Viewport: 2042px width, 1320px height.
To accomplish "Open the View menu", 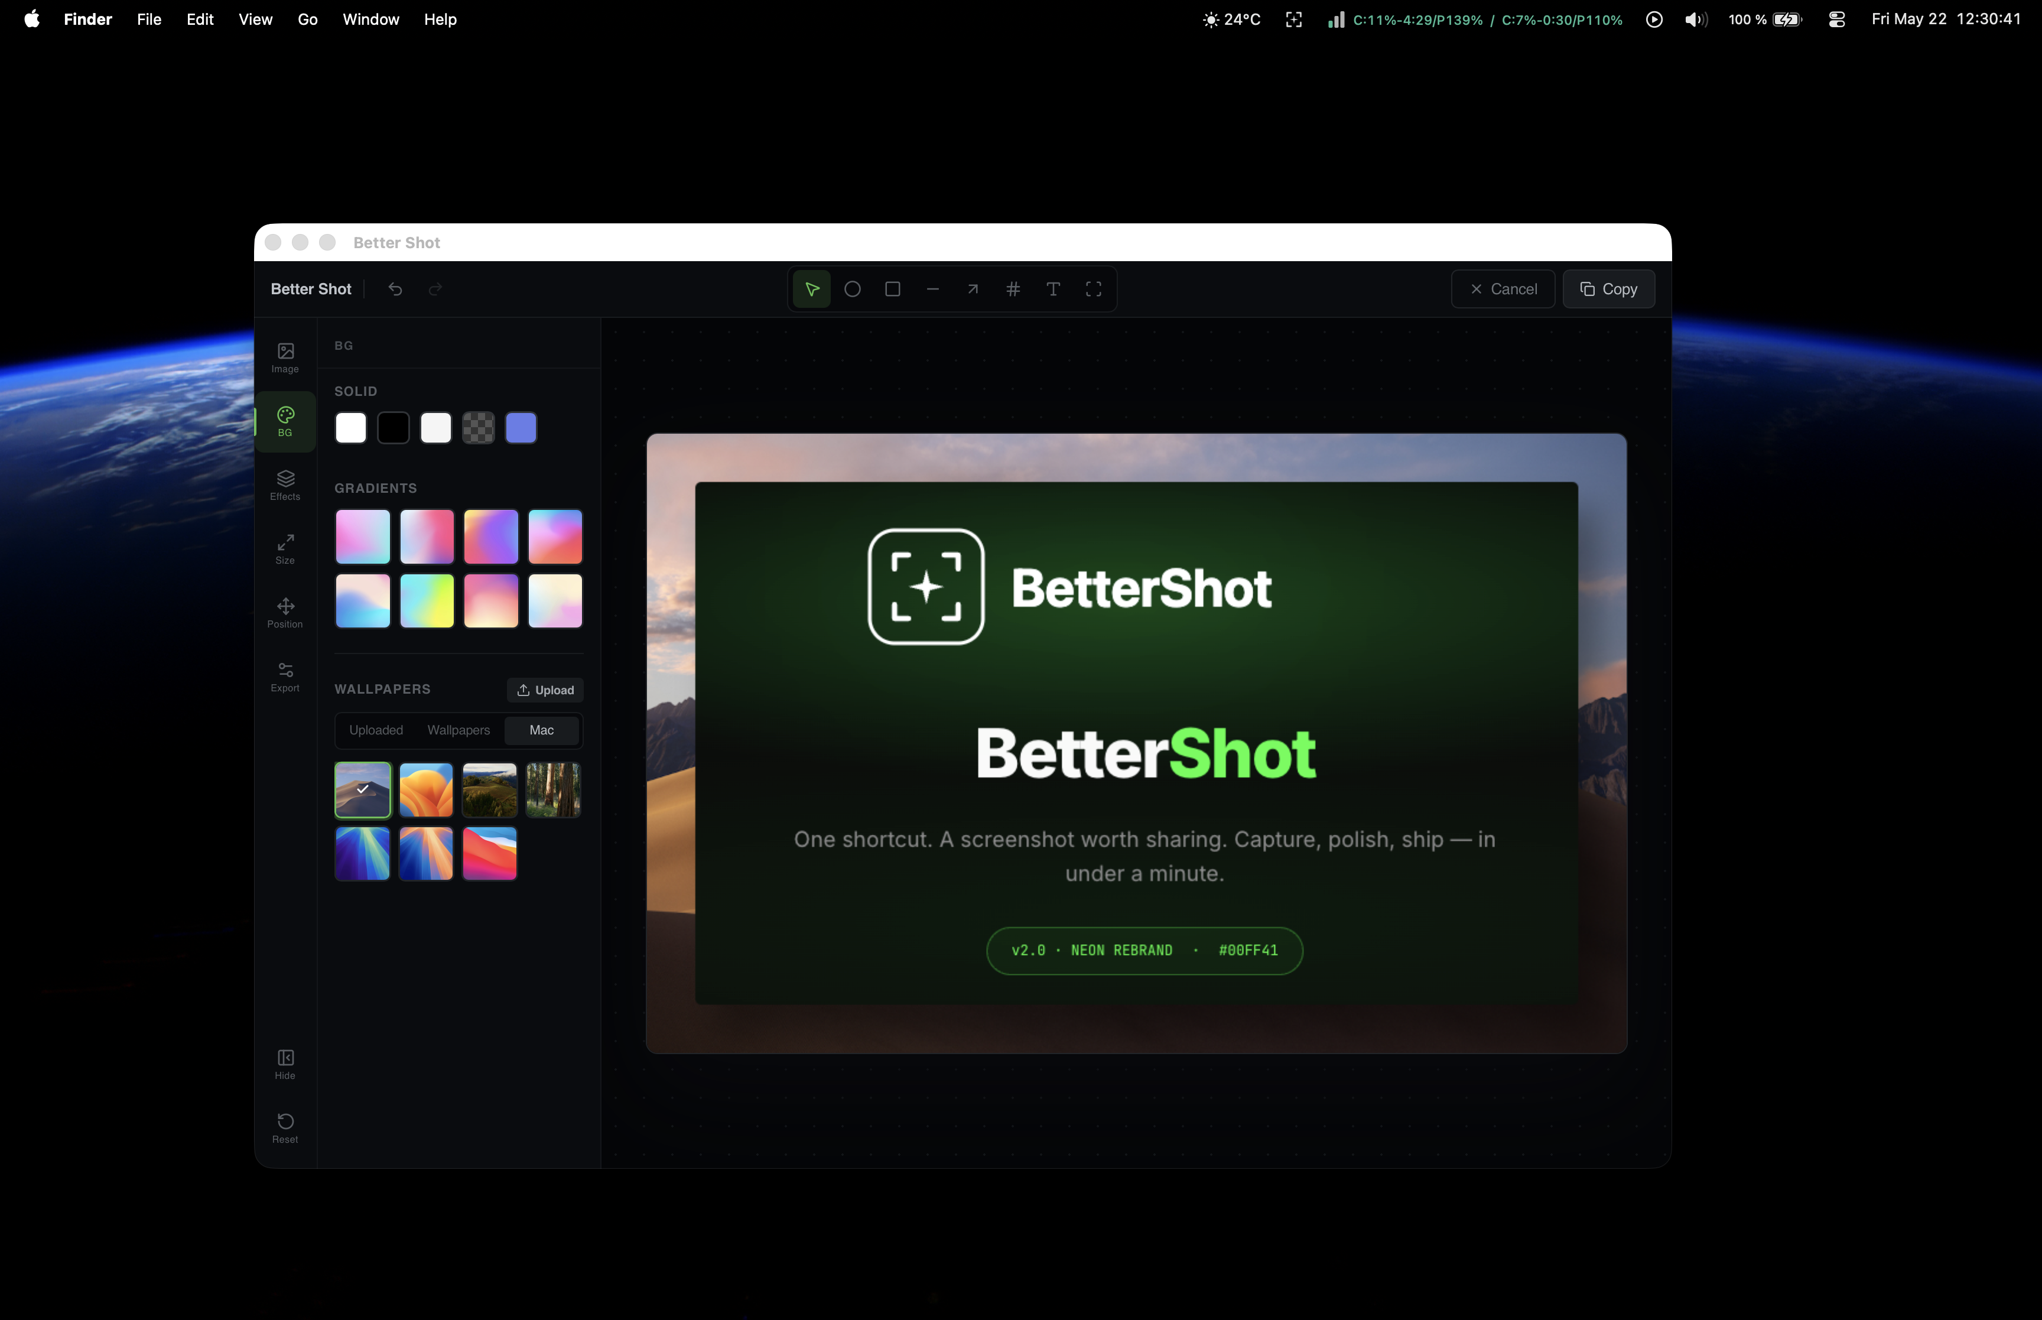I will coord(255,19).
